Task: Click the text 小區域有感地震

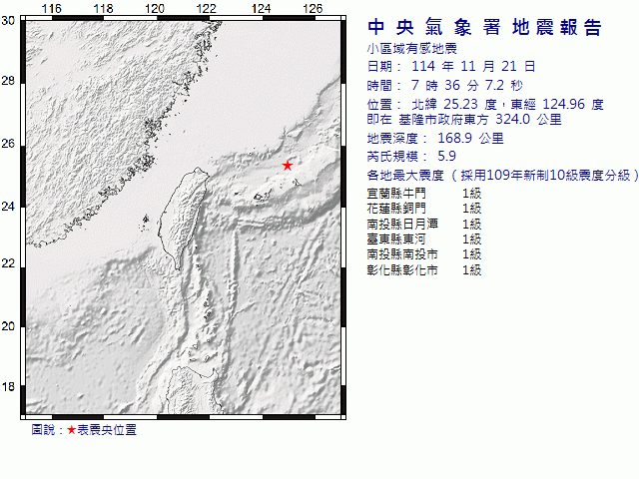Action: 411,49
